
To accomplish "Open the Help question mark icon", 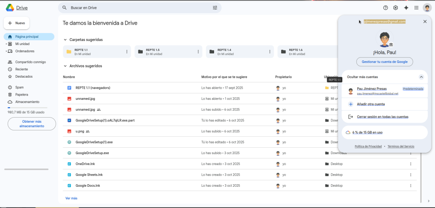I will pos(386,8).
